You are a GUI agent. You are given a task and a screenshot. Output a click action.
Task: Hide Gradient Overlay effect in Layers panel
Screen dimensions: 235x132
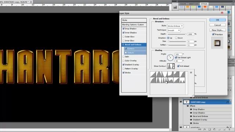[x=191, y=120]
